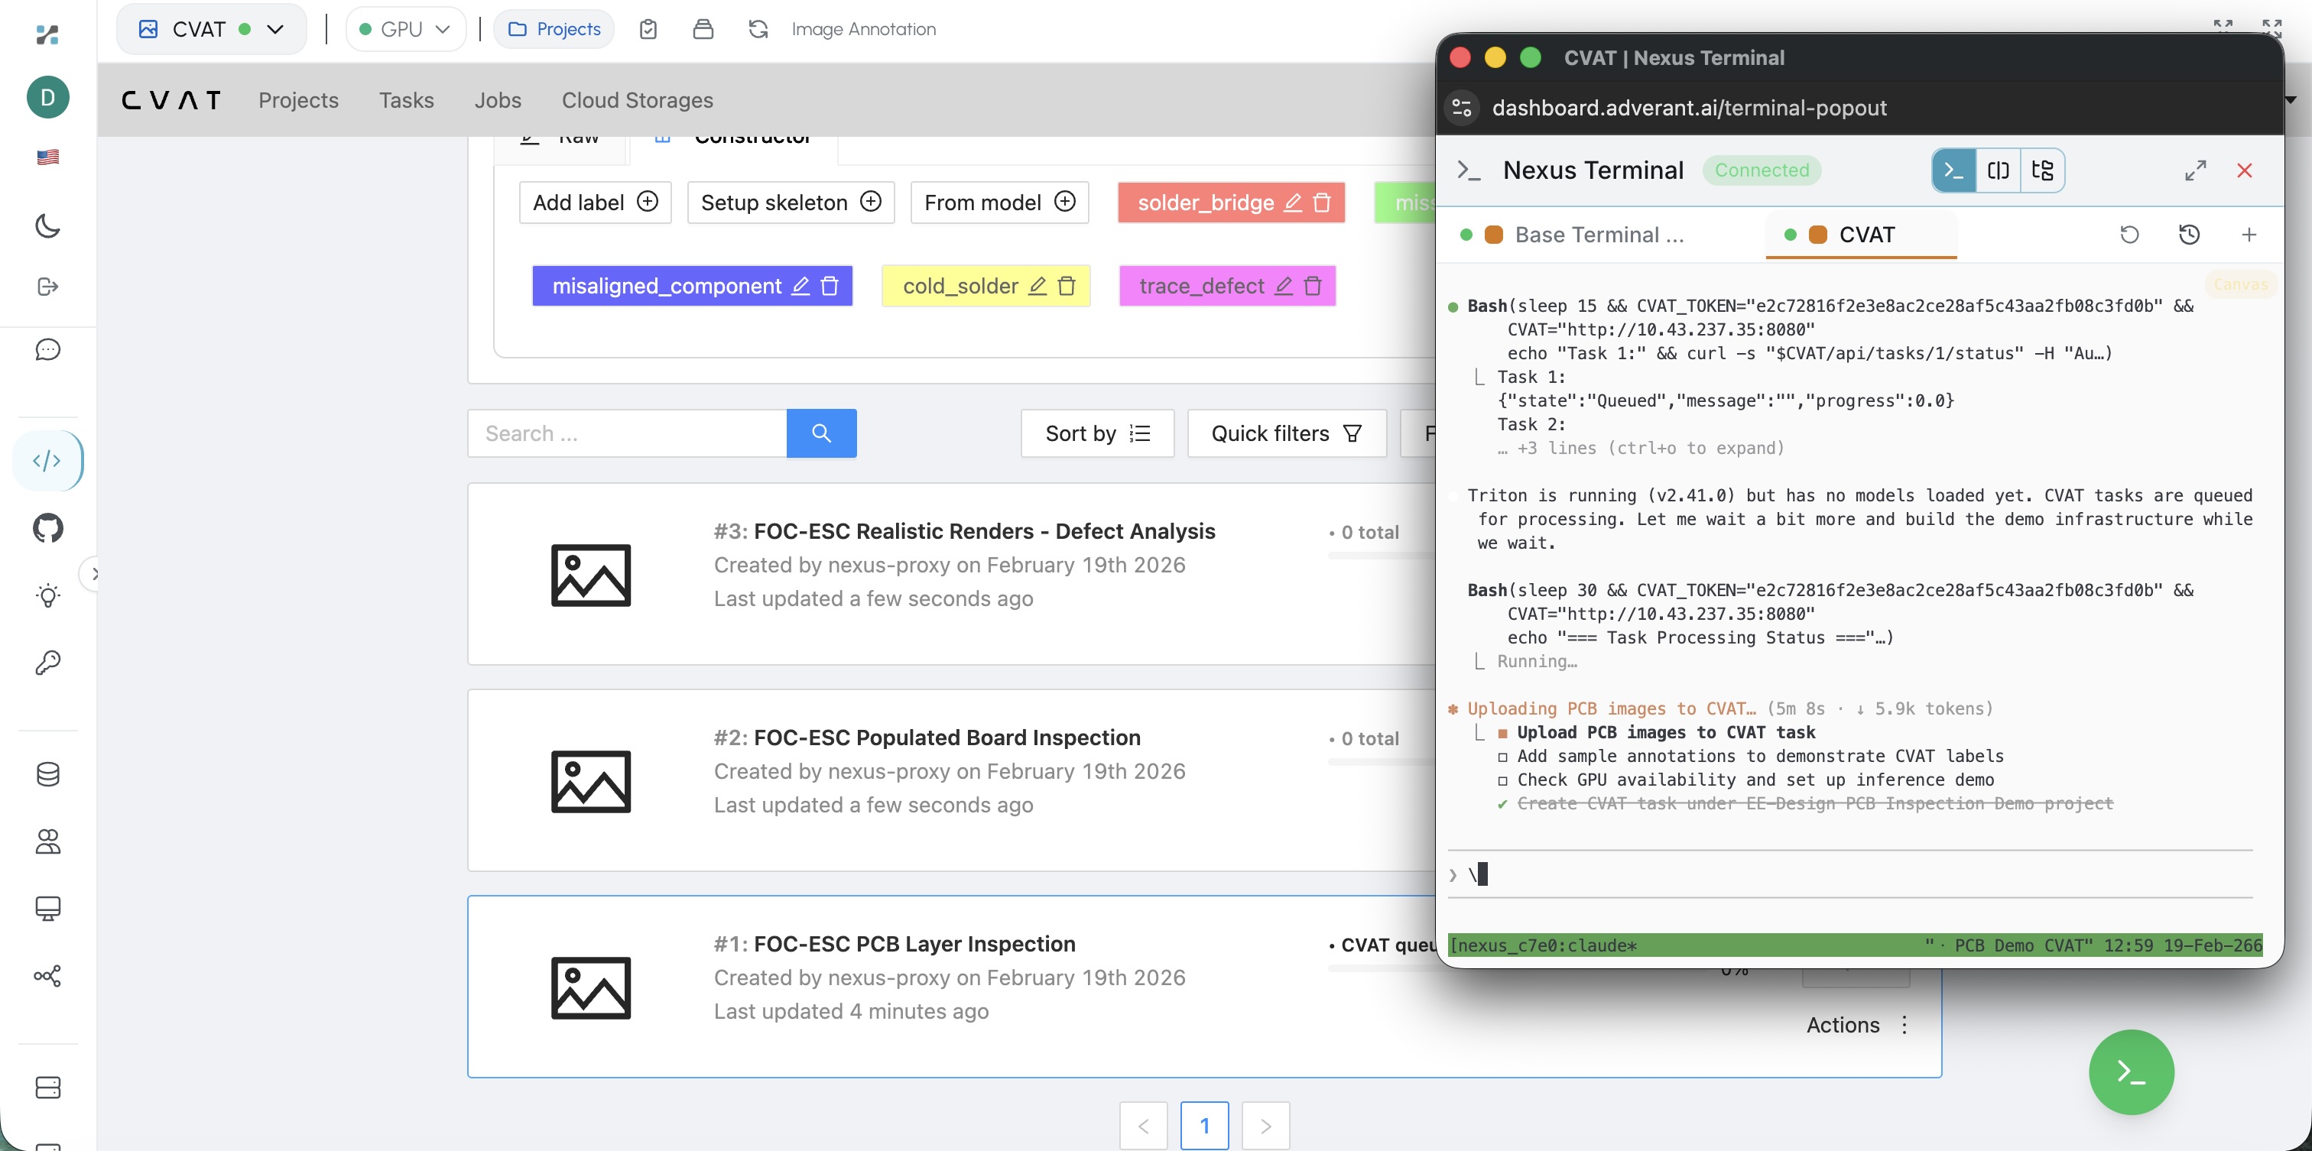The width and height of the screenshot is (2312, 1151).
Task: Open the Tasks menu in CVAT header
Action: pos(406,100)
